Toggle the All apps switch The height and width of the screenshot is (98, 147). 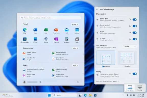click(x=135, y=39)
